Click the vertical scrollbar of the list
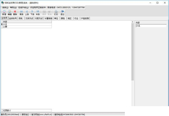The image size is (169, 116). tap(132, 56)
